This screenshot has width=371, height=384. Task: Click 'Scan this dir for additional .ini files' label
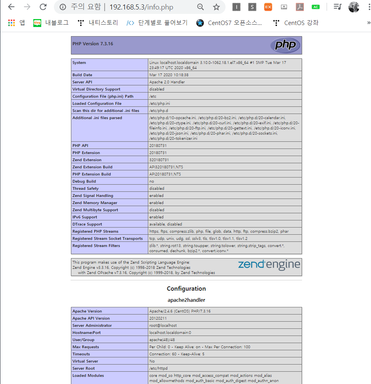106,111
